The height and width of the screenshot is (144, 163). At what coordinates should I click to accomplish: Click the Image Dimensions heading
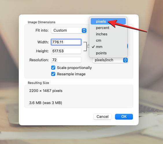tap(42, 22)
